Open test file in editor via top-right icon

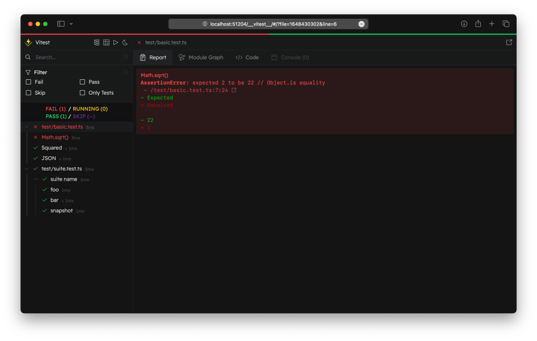pos(509,42)
